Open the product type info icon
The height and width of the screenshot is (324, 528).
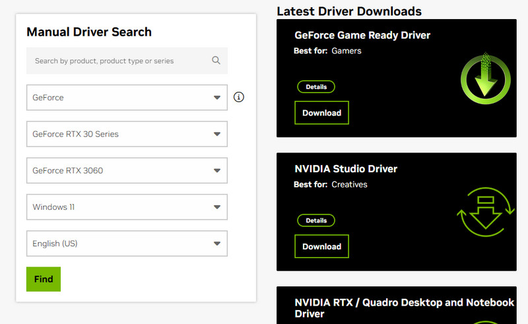click(239, 97)
